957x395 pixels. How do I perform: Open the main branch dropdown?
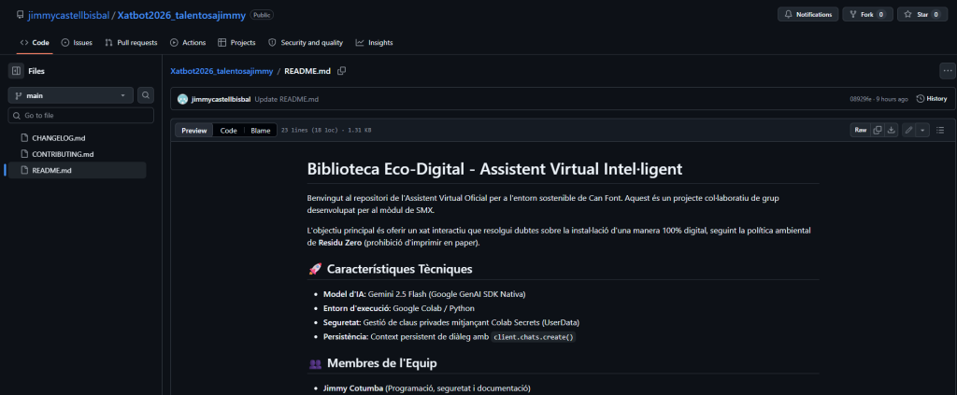[70, 95]
